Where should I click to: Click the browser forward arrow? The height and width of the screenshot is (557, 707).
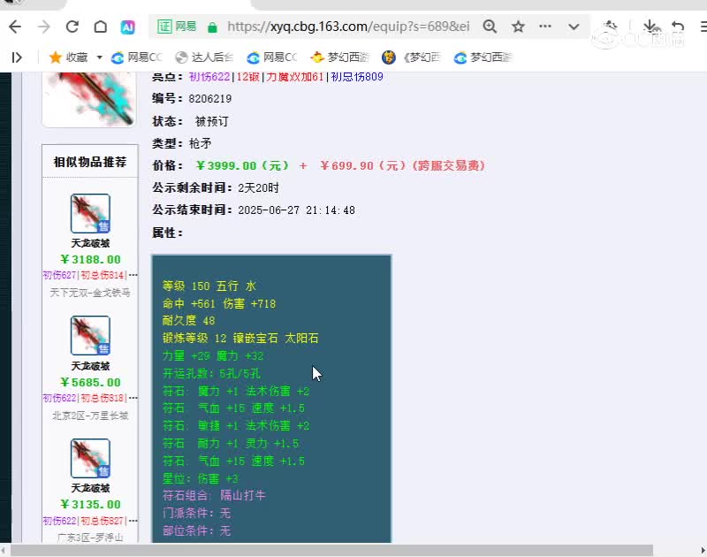(x=43, y=27)
